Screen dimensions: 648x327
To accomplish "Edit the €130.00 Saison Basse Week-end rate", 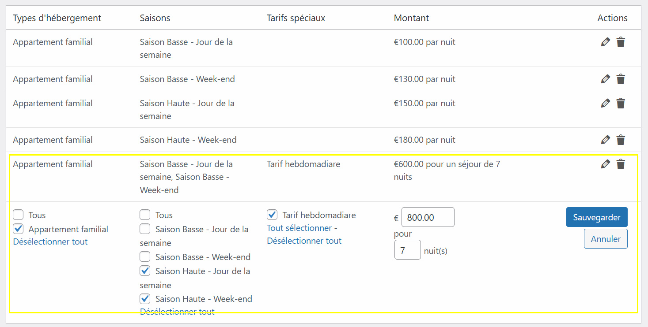I will (605, 79).
